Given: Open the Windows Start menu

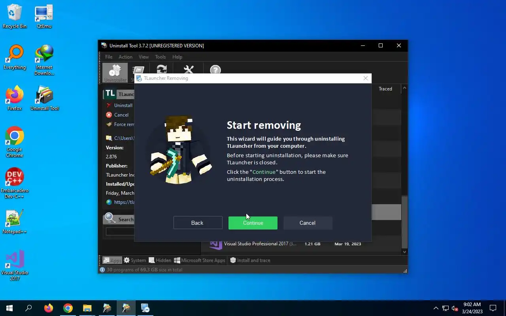Looking at the screenshot, I should point(9,308).
